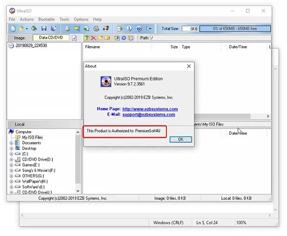
Task: Click the green Up arrow icon
Action: click(x=87, y=38)
